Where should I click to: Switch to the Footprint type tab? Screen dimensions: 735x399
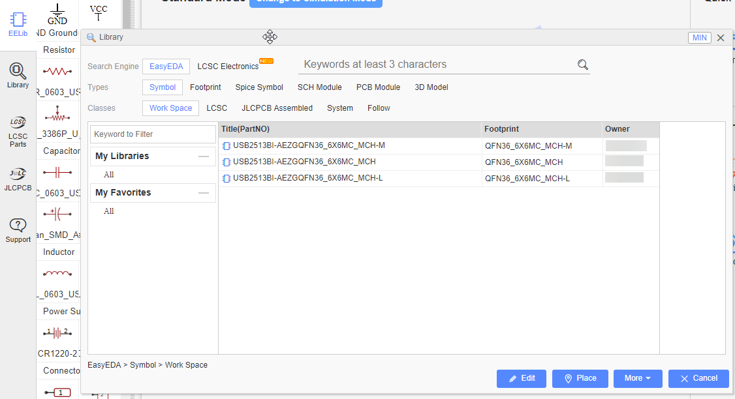[205, 87]
